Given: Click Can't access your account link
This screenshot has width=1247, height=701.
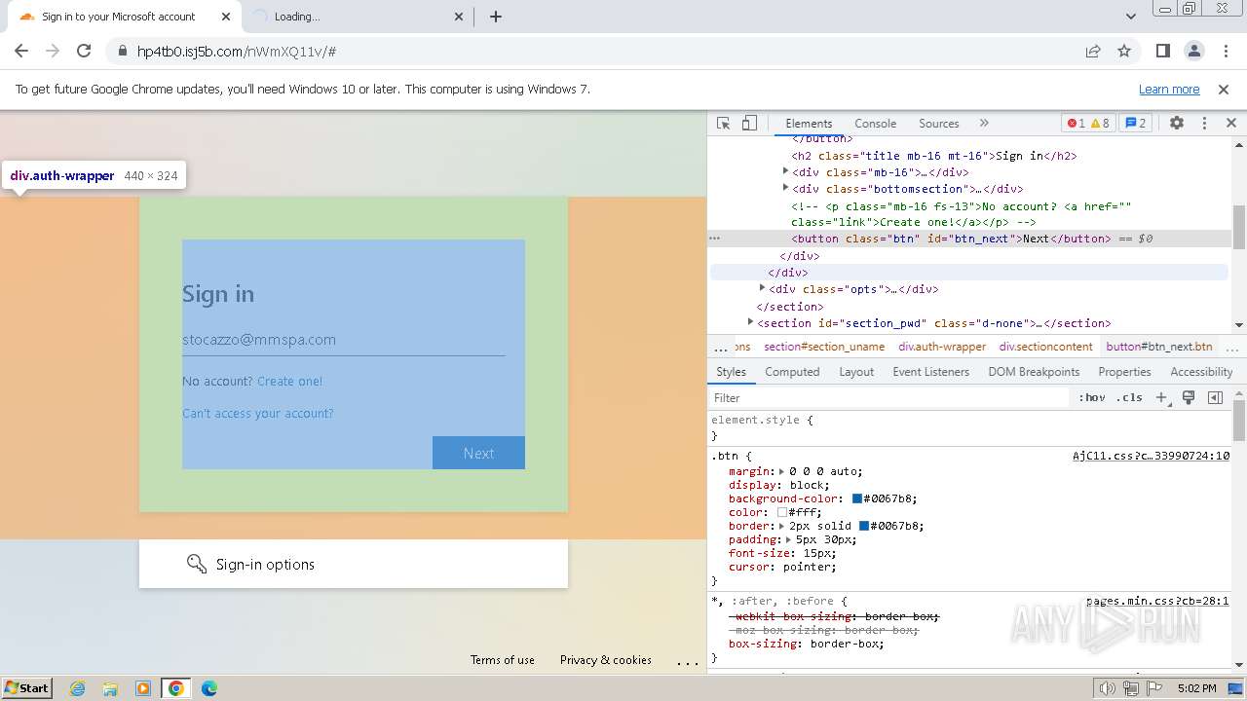Looking at the screenshot, I should 257,413.
